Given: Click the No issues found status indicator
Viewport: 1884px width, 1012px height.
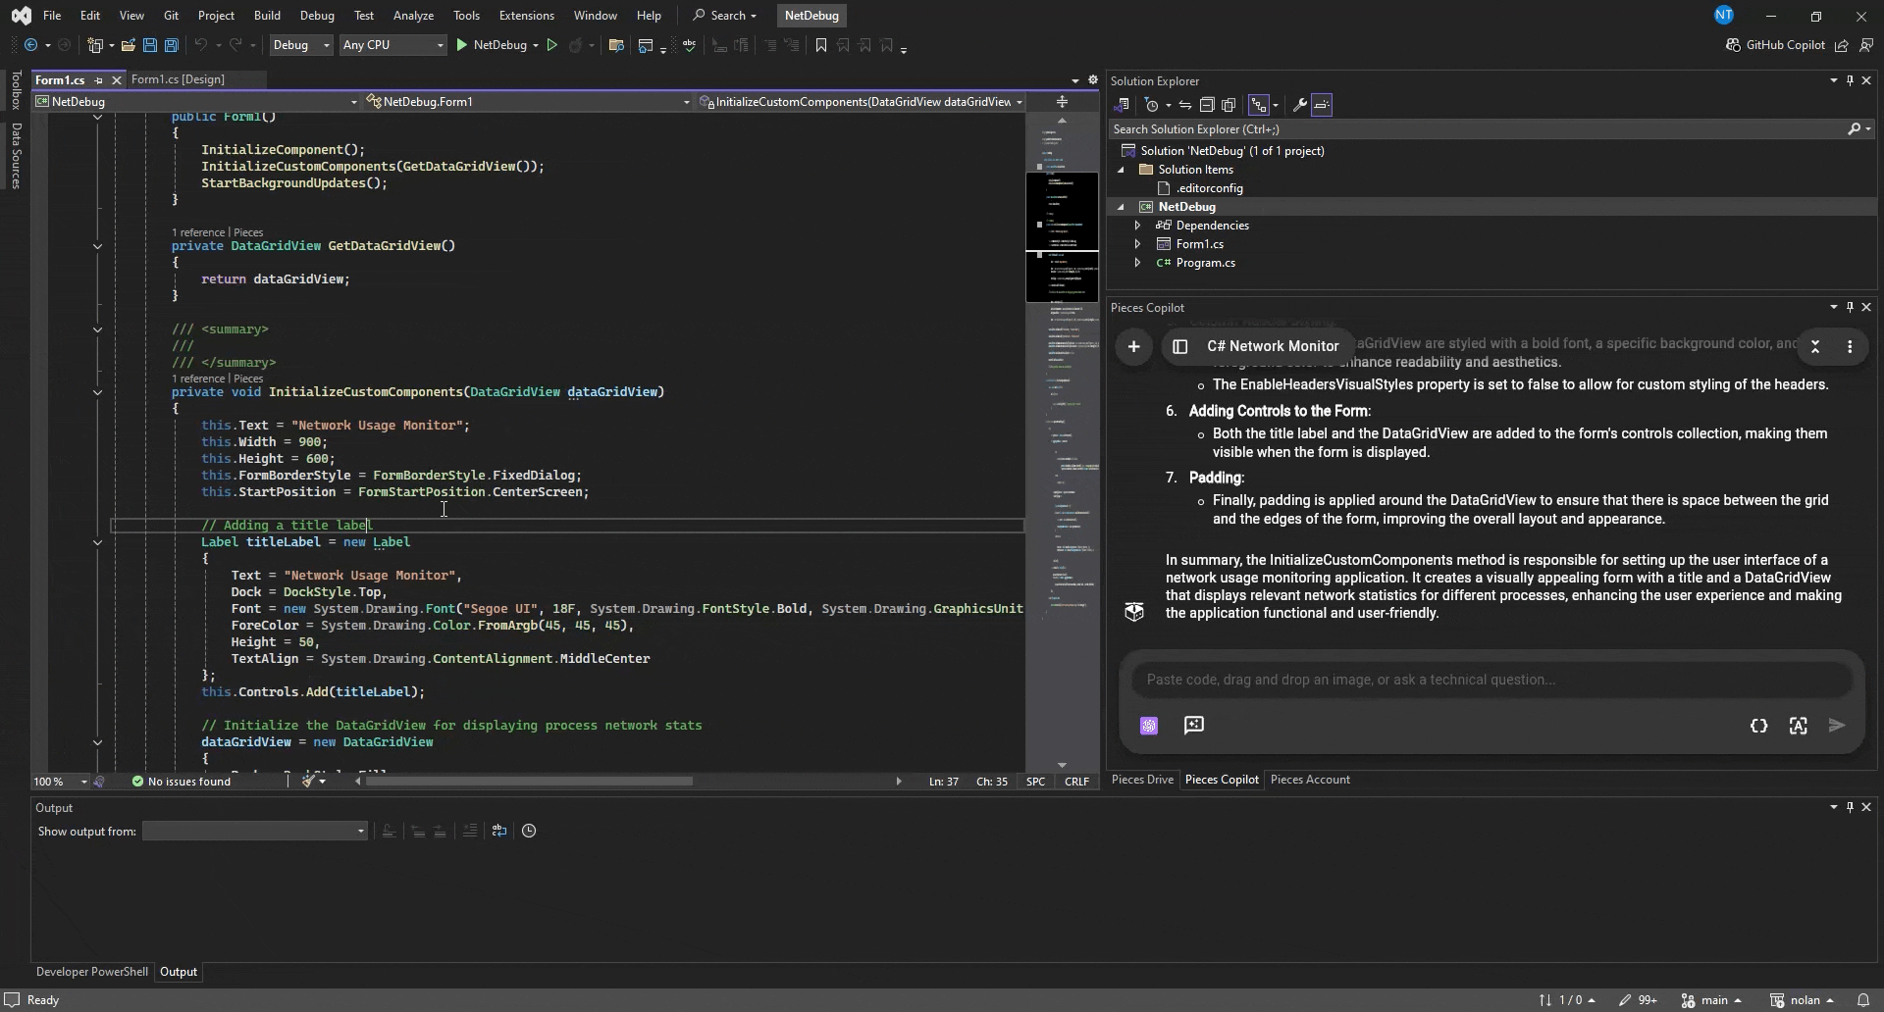Looking at the screenshot, I should click(x=182, y=782).
